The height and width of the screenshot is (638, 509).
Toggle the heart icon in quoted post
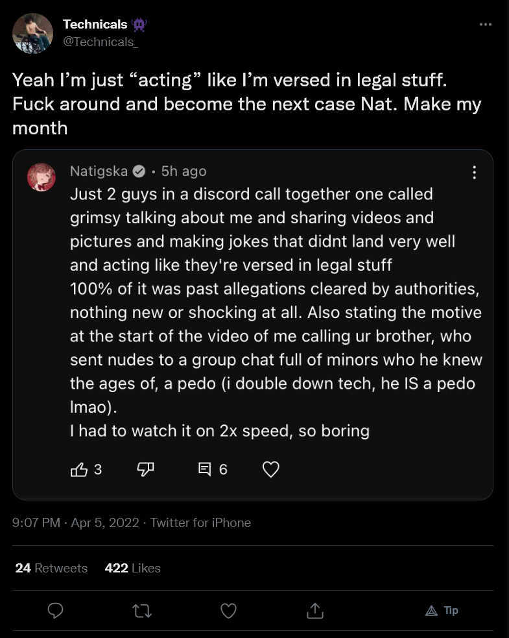coord(271,469)
